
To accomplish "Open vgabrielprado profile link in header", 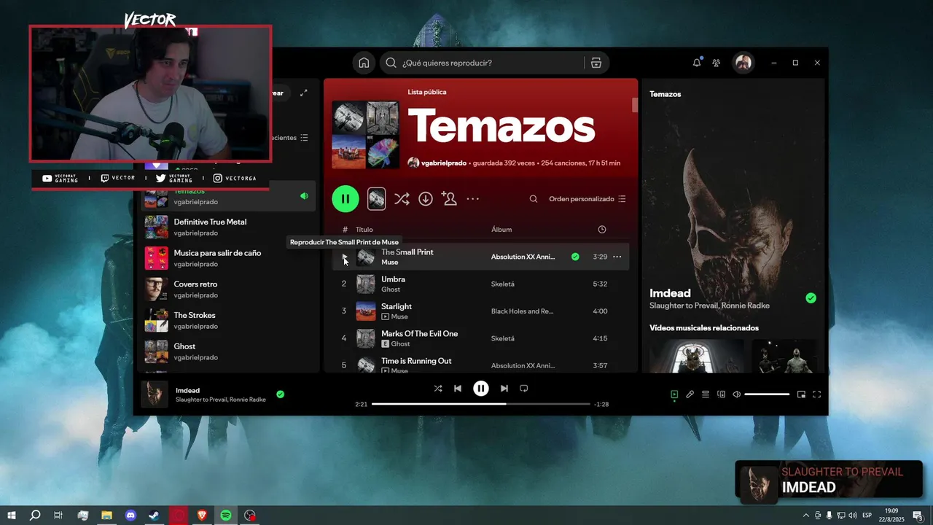I will coord(443,163).
